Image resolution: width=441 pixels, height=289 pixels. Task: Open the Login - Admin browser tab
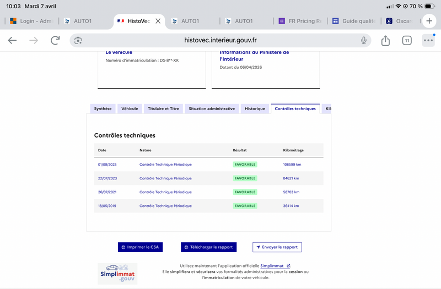[31, 21]
